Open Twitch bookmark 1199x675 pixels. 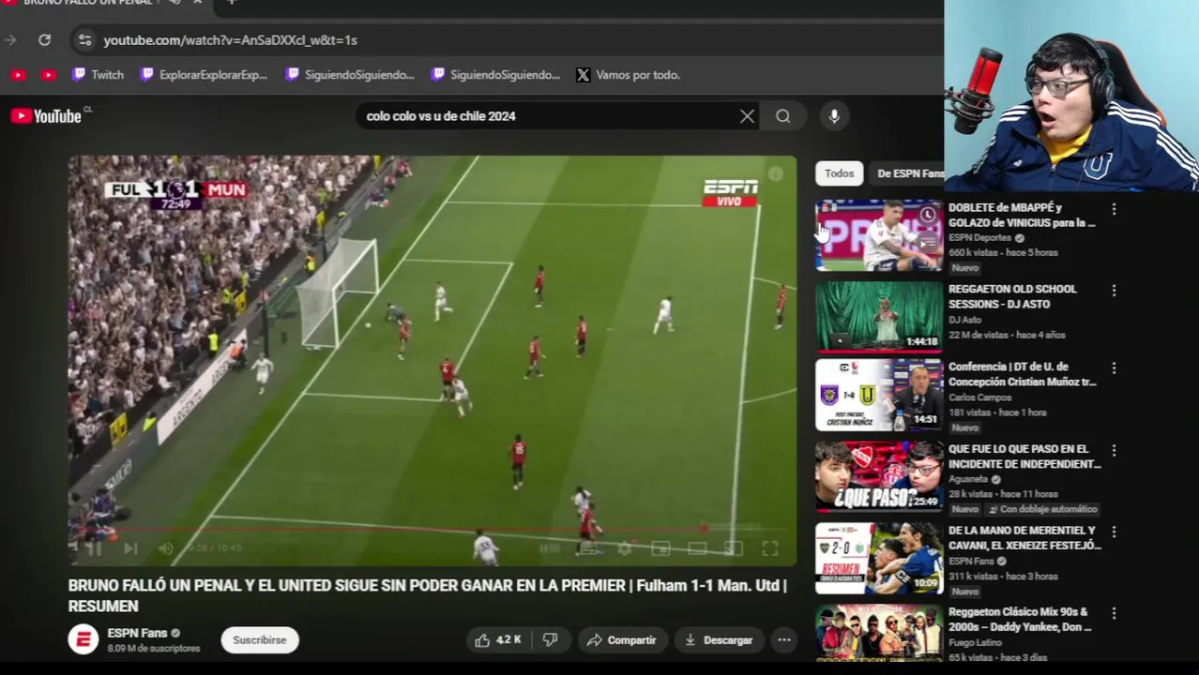(98, 75)
